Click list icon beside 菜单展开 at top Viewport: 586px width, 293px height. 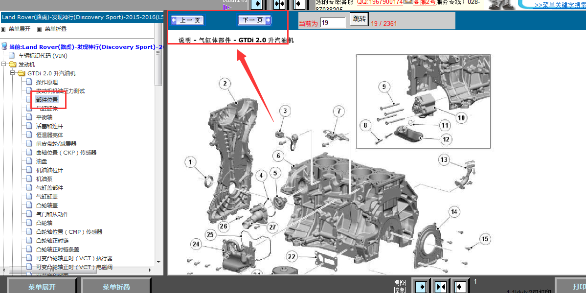[x=3, y=29]
